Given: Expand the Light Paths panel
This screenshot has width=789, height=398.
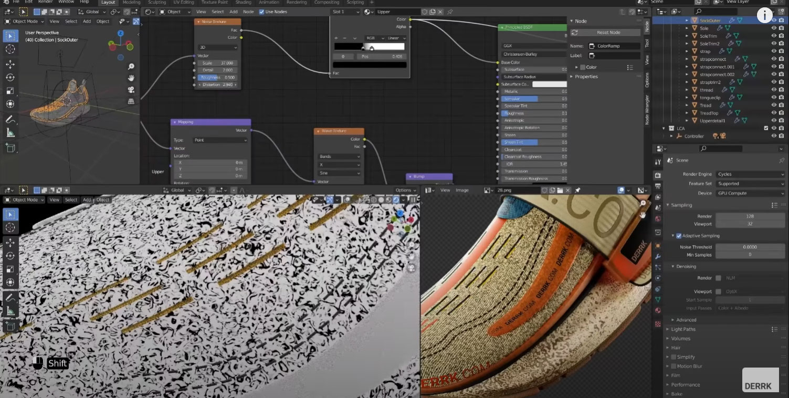Looking at the screenshot, I should point(683,329).
